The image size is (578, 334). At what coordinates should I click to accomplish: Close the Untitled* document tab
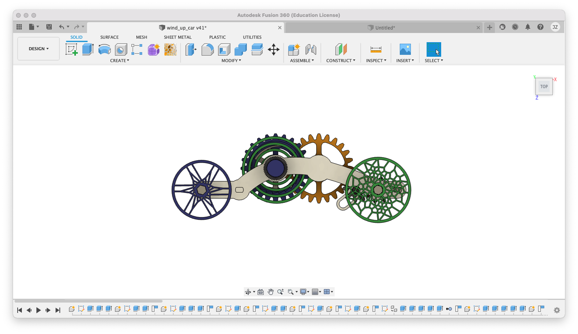tap(478, 28)
